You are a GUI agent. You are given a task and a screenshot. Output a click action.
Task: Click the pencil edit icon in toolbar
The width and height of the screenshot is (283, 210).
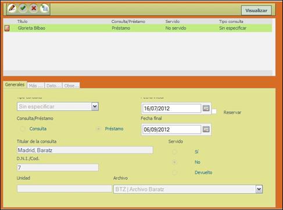click(x=12, y=8)
